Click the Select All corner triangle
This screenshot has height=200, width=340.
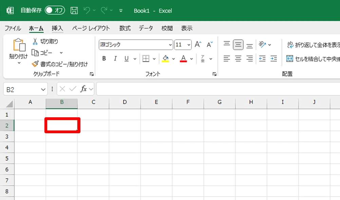click(9, 104)
